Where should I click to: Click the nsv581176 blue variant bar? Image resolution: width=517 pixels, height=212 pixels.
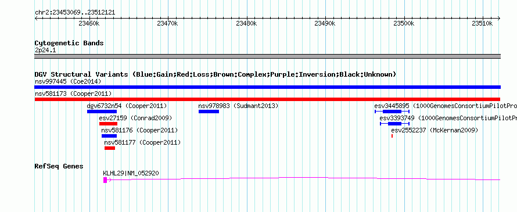pyautogui.click(x=109, y=136)
